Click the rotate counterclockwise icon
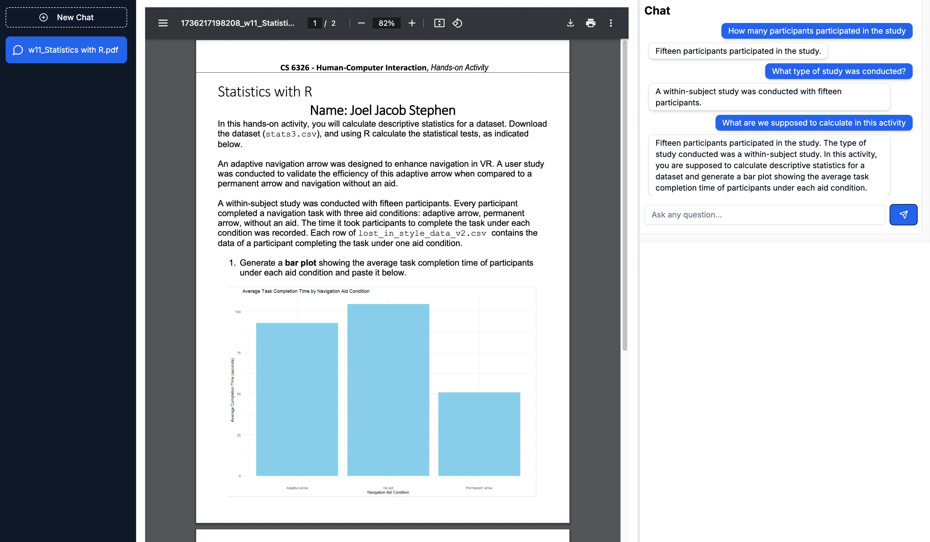This screenshot has width=930, height=542. tap(457, 23)
